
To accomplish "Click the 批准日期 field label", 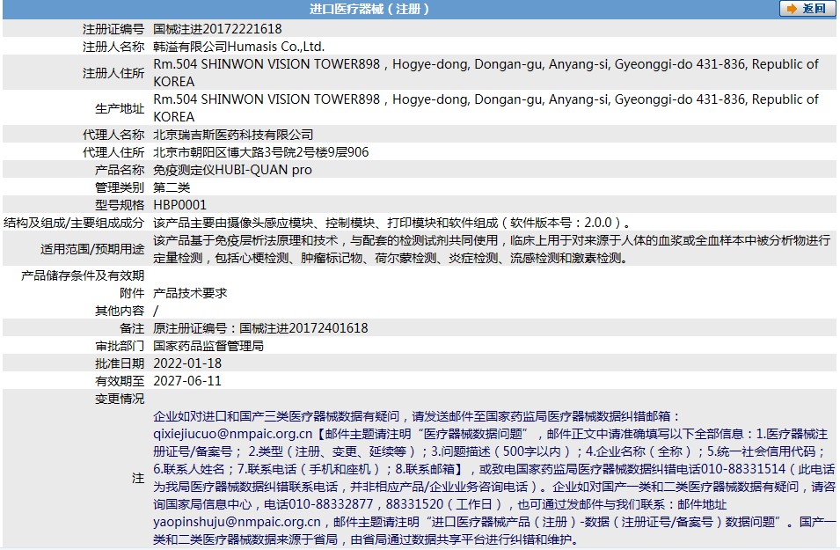I will [x=120, y=363].
